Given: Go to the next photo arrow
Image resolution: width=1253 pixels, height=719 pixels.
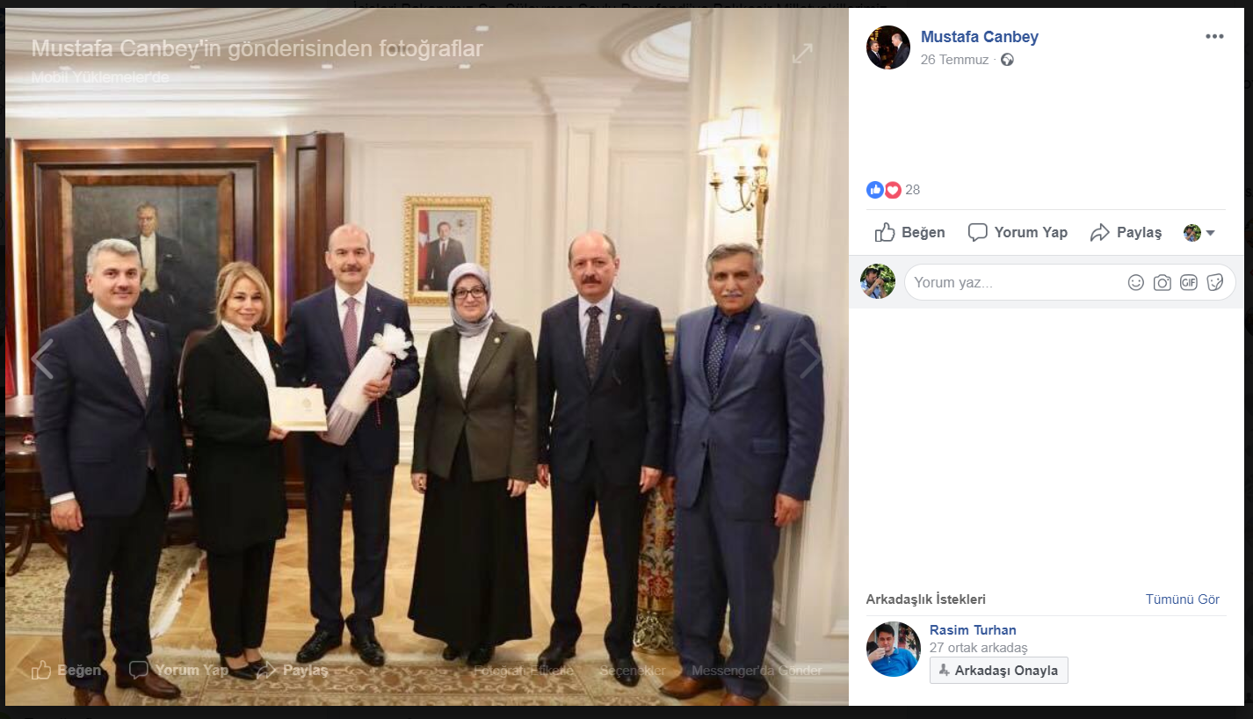Looking at the screenshot, I should pos(810,359).
